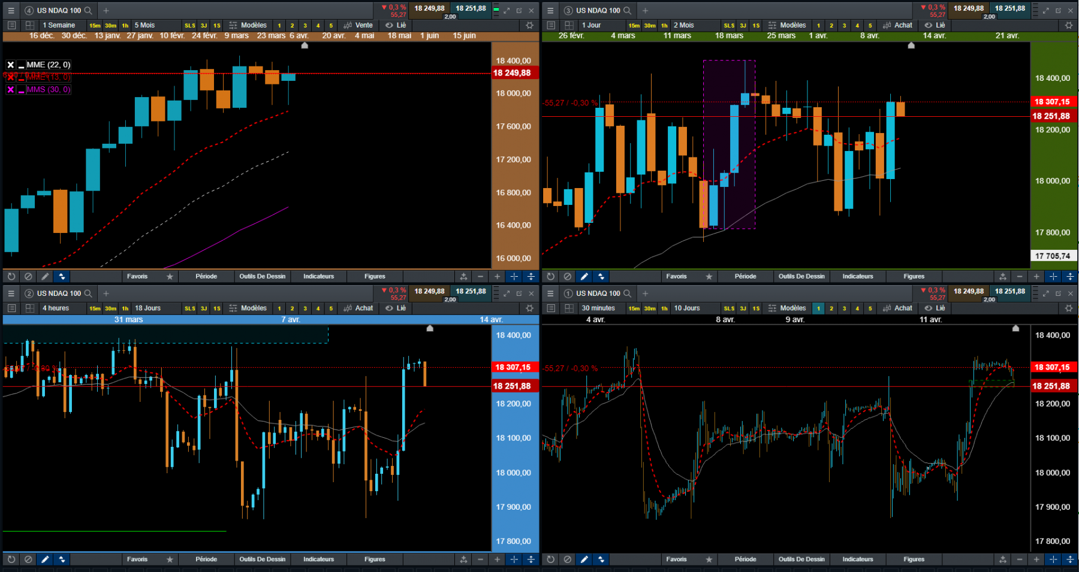Select the 15m shortcut on the 4 heures chart
The width and height of the screenshot is (1079, 572).
tap(95, 308)
